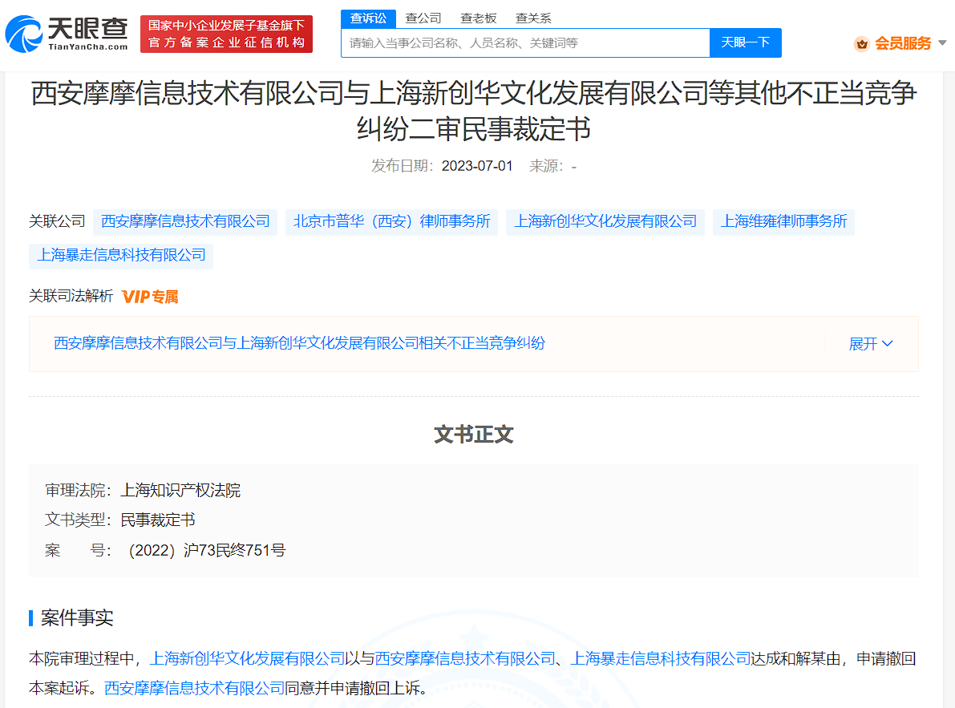Viewport: 955px width, 708px height.
Task: Click the 天眼查 logo icon
Action: click(x=26, y=33)
